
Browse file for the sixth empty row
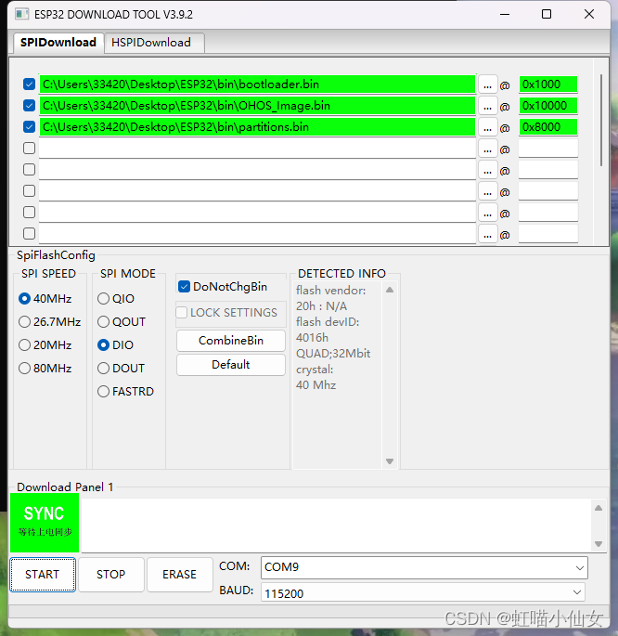coord(487,191)
